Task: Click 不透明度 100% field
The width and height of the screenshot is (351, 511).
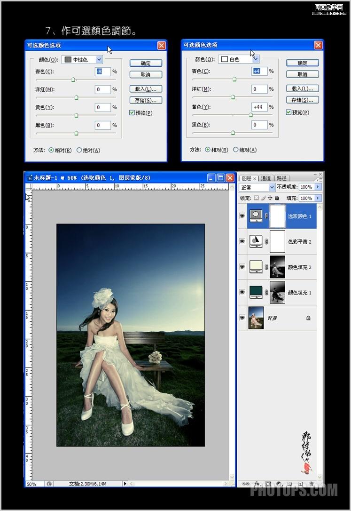Action: pos(306,187)
